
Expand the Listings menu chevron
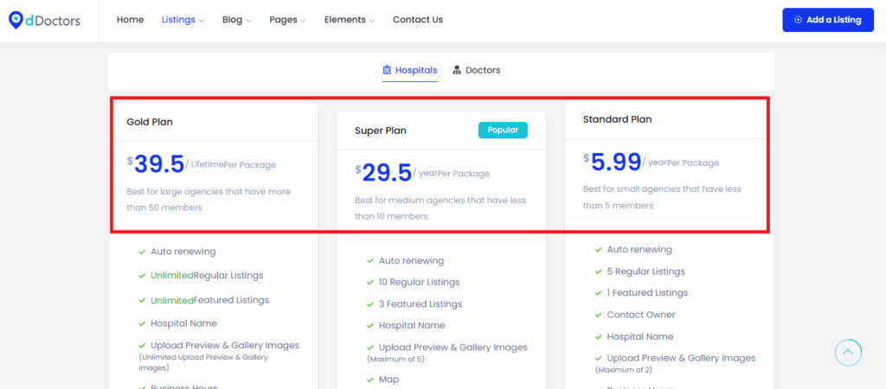click(x=201, y=21)
